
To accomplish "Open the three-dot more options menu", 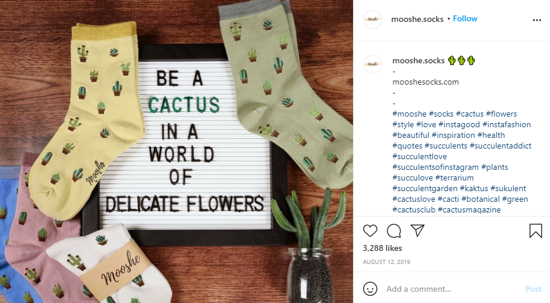I will tap(536, 20).
